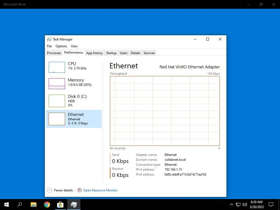Open the taskbar clock and date
This screenshot has width=280, height=210.
pyautogui.click(x=256, y=205)
